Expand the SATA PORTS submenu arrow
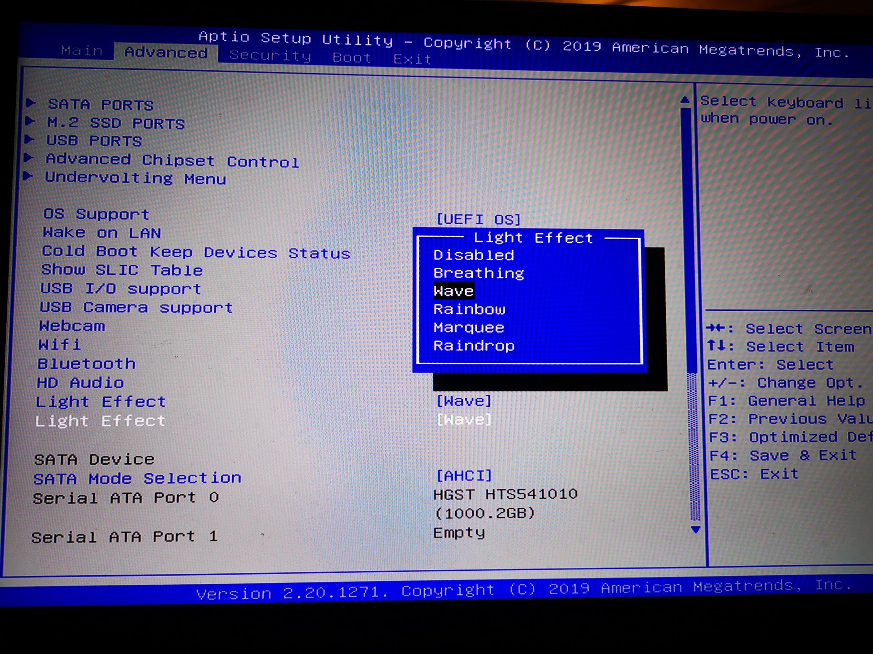Viewport: 873px width, 654px height. click(x=31, y=102)
